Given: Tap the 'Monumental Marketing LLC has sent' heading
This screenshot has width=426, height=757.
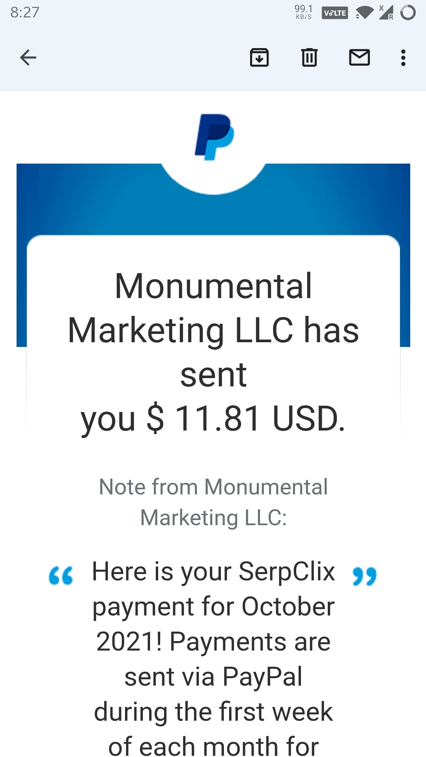Looking at the screenshot, I should (213, 330).
